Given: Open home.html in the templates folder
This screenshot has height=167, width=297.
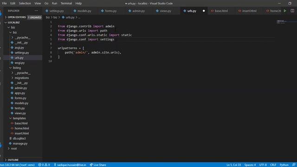Looking at the screenshot, I should pos(22,128).
